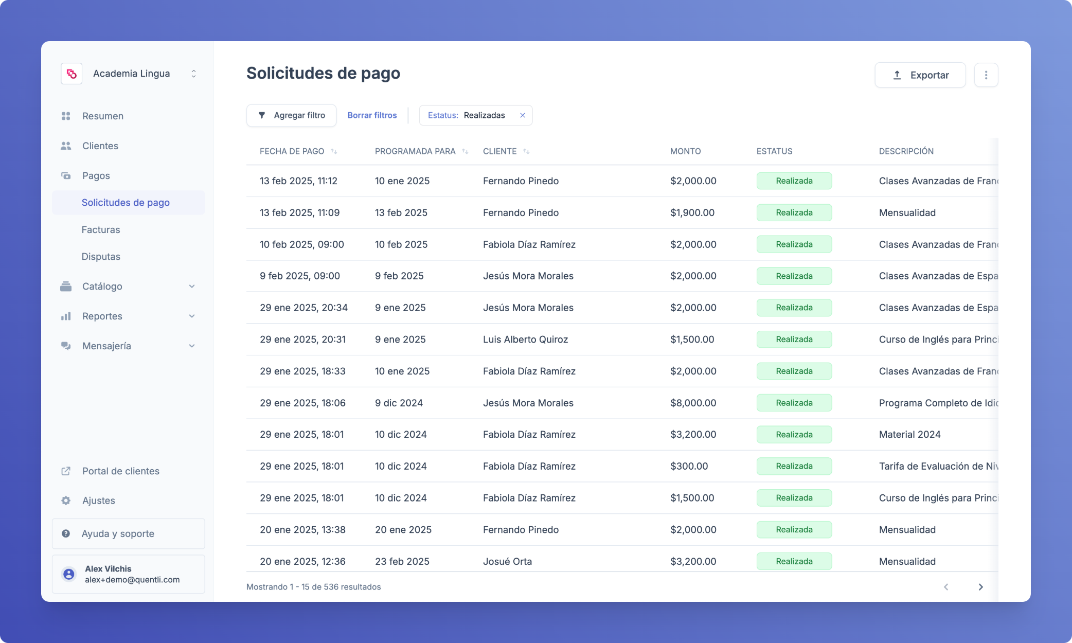1072x643 pixels.
Task: Click the Resumen grid icon
Action: coord(66,116)
